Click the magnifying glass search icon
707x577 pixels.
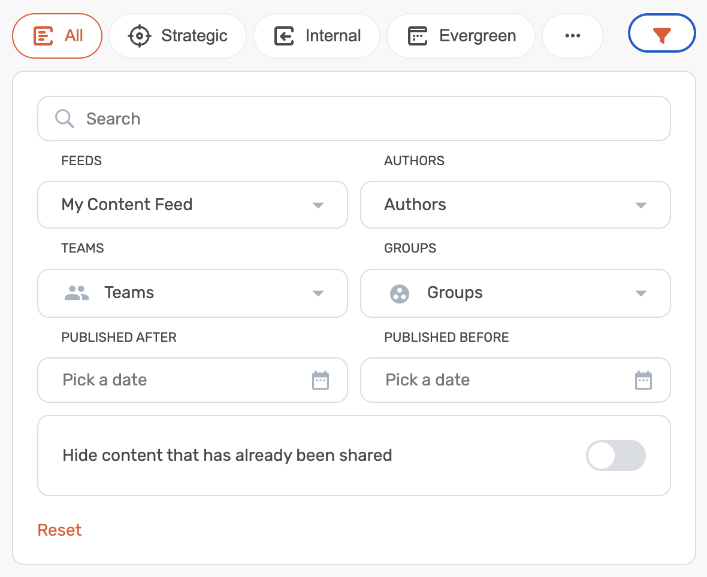[65, 119]
